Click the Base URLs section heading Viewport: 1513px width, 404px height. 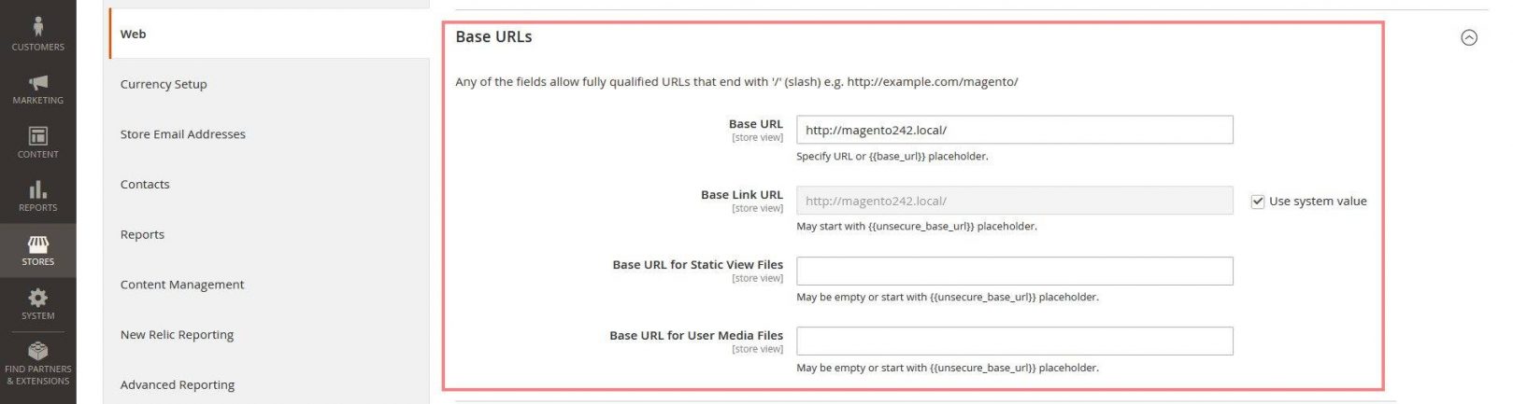493,37
